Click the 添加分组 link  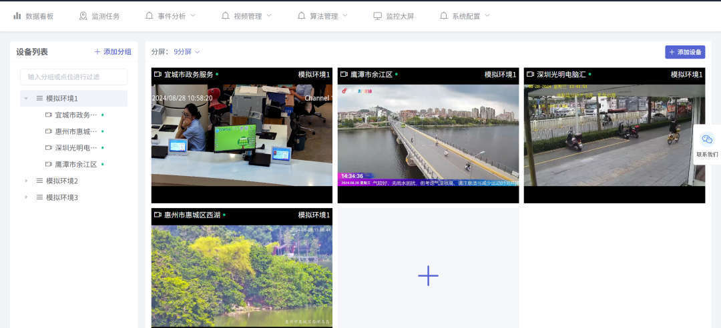pos(113,51)
